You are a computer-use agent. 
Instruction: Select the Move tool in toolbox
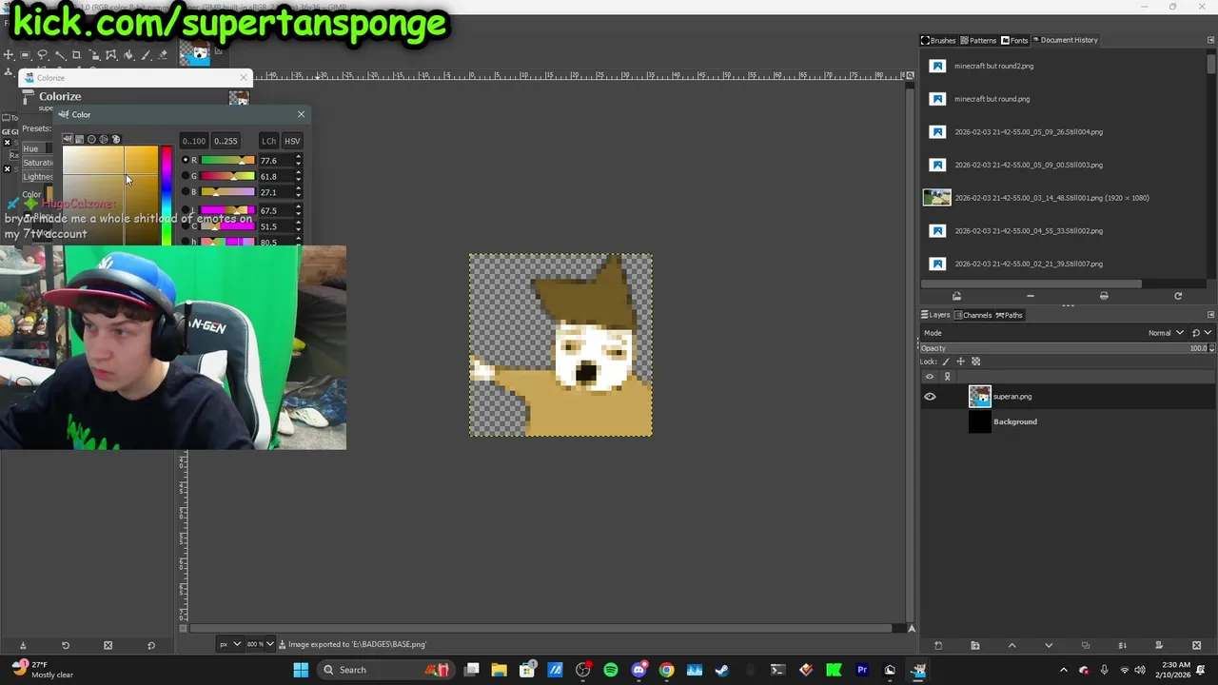(9, 55)
